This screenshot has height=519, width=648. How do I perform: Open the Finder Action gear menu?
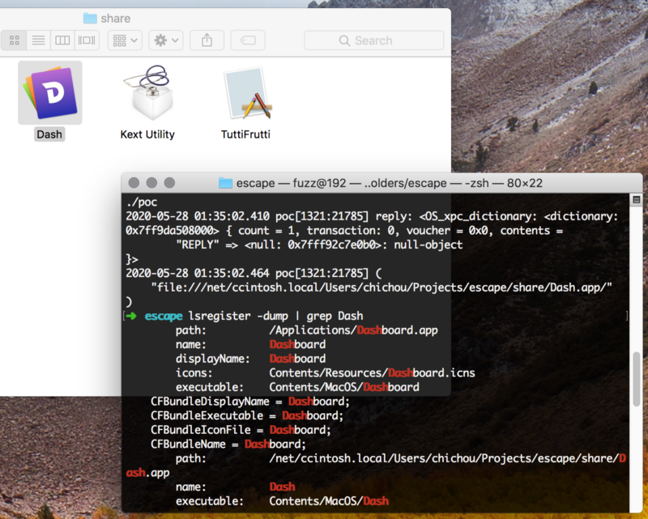click(166, 40)
